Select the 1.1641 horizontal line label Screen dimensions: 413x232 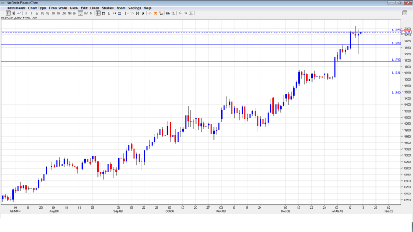(x=396, y=73)
